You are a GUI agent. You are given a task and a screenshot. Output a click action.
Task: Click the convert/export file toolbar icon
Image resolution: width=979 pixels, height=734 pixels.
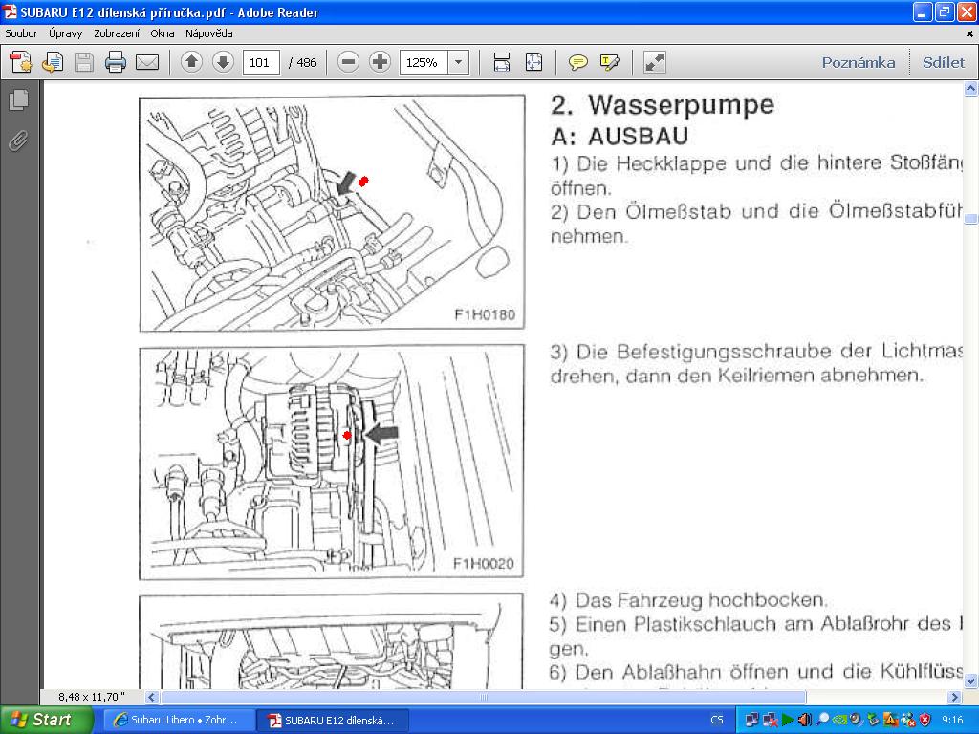point(53,62)
